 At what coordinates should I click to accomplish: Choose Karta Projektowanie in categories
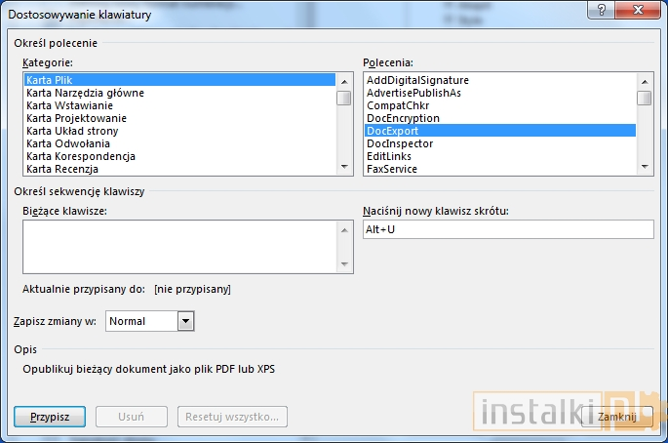click(77, 118)
